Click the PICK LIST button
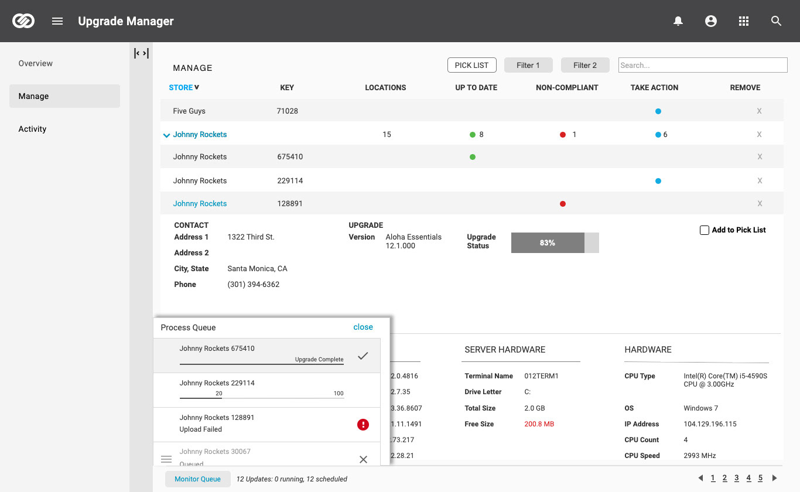Screen dimensions: 800x492 (x=471, y=65)
